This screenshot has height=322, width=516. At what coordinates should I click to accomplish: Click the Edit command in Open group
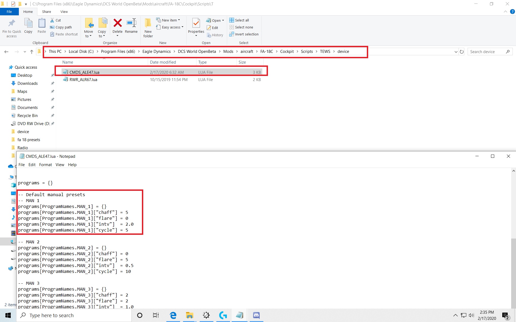212,28
